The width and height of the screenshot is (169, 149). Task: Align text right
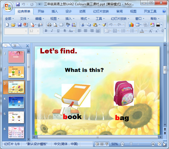tap(92, 31)
